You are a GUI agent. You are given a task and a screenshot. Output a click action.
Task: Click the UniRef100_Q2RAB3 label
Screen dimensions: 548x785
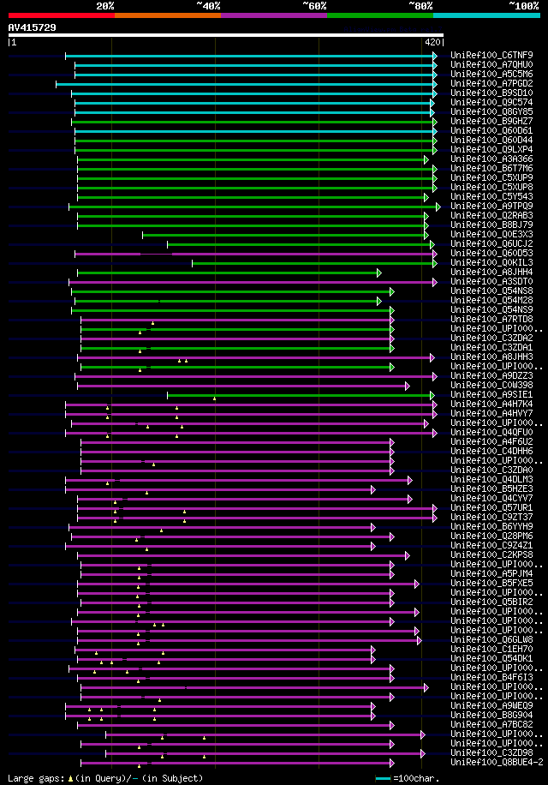tap(492, 215)
